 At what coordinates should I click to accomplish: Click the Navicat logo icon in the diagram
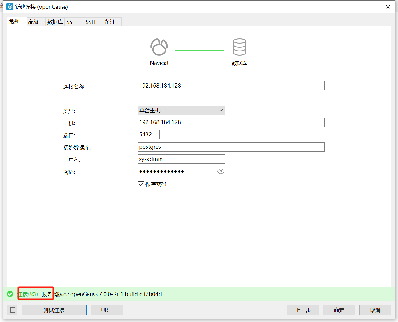(159, 47)
